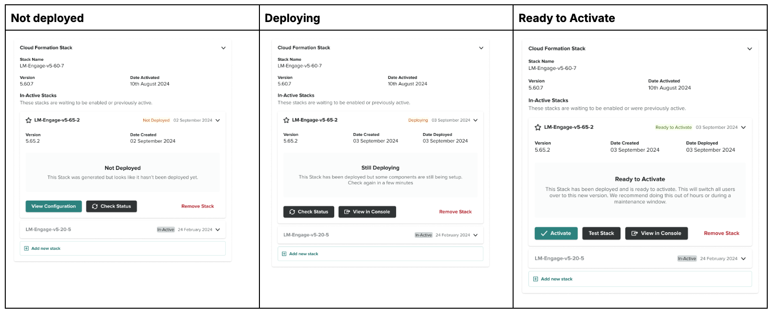Screen dimensions: 773x313
Task: Click the checkmark icon on the Activate button
Action: 544,234
